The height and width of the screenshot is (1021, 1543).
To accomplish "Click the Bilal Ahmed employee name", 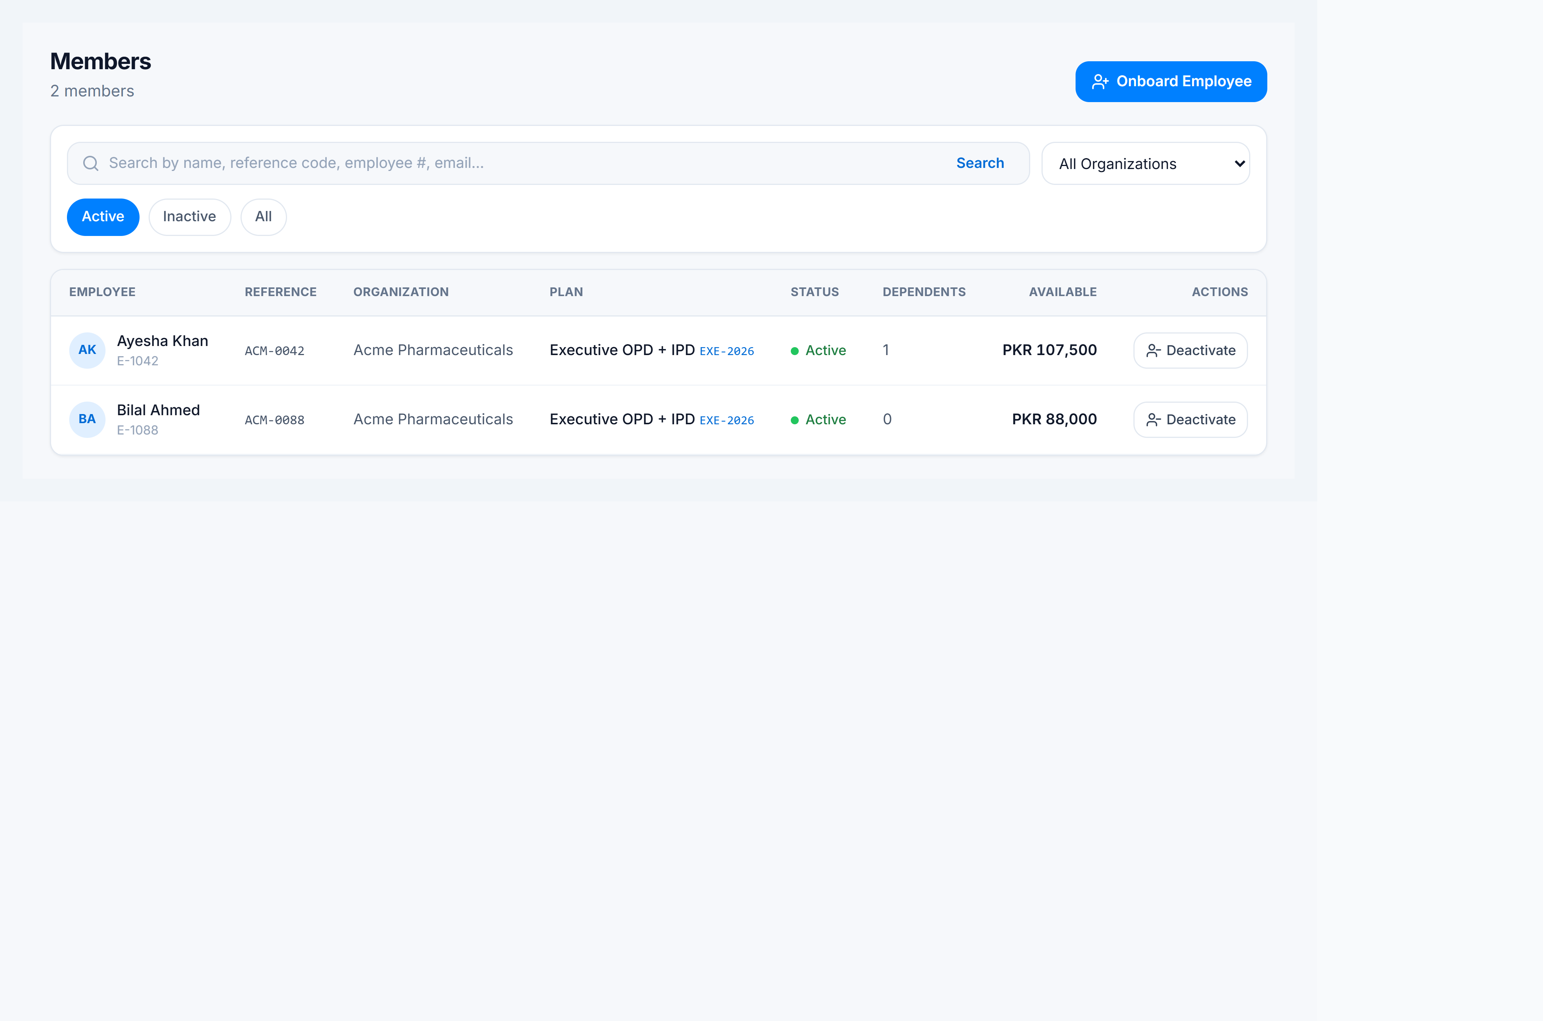I will click(x=158, y=410).
